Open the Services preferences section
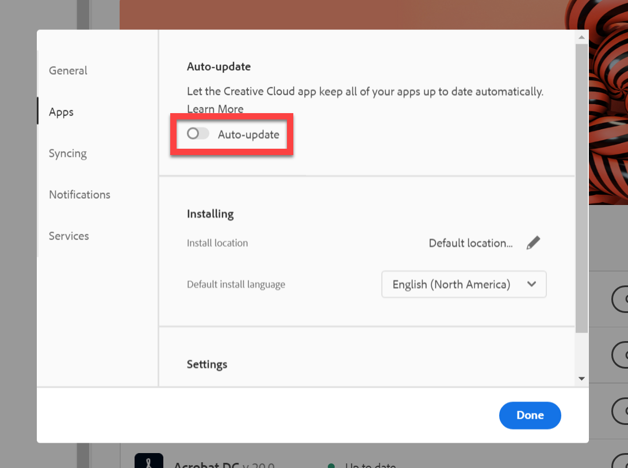628x468 pixels. pyautogui.click(x=68, y=236)
